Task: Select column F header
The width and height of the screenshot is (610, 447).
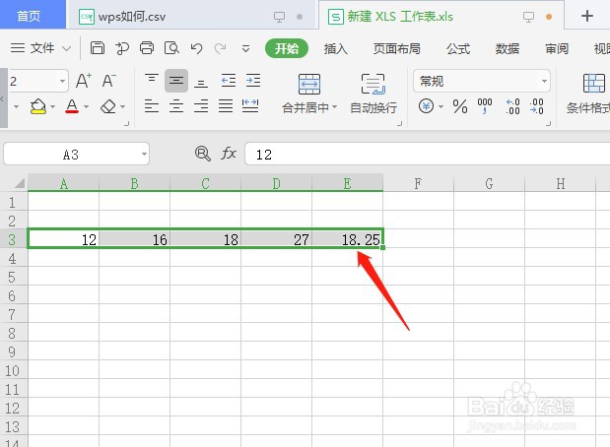Action: [x=418, y=183]
